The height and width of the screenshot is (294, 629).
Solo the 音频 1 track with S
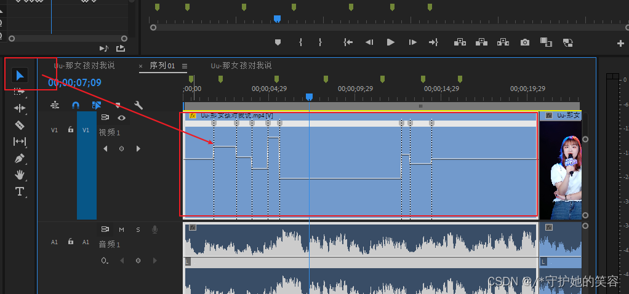coord(138,230)
